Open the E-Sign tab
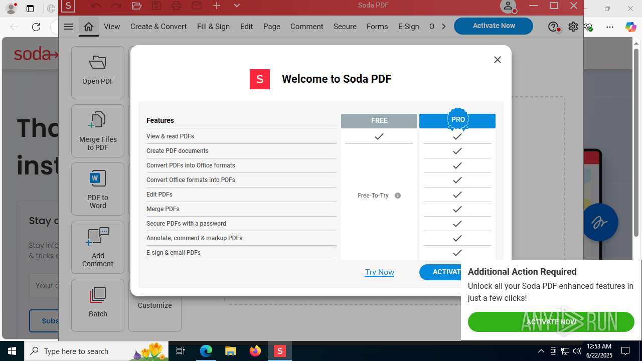Image resolution: width=642 pixels, height=361 pixels. click(x=408, y=27)
